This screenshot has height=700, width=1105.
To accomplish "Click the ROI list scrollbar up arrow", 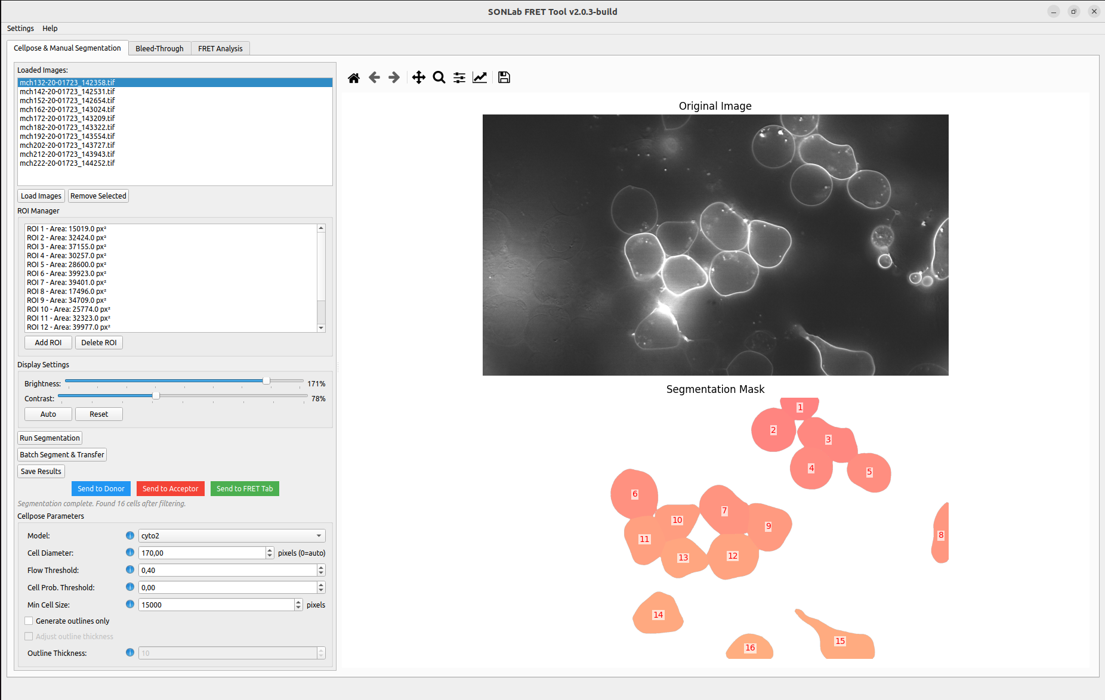I will pos(321,228).
